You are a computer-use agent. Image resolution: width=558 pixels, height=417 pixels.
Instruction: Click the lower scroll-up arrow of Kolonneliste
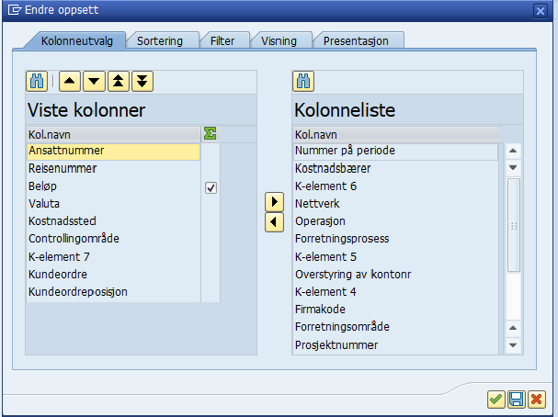coord(513,328)
